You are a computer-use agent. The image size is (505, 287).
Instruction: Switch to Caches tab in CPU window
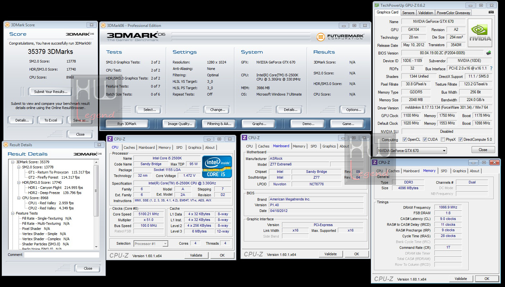[x=129, y=148]
